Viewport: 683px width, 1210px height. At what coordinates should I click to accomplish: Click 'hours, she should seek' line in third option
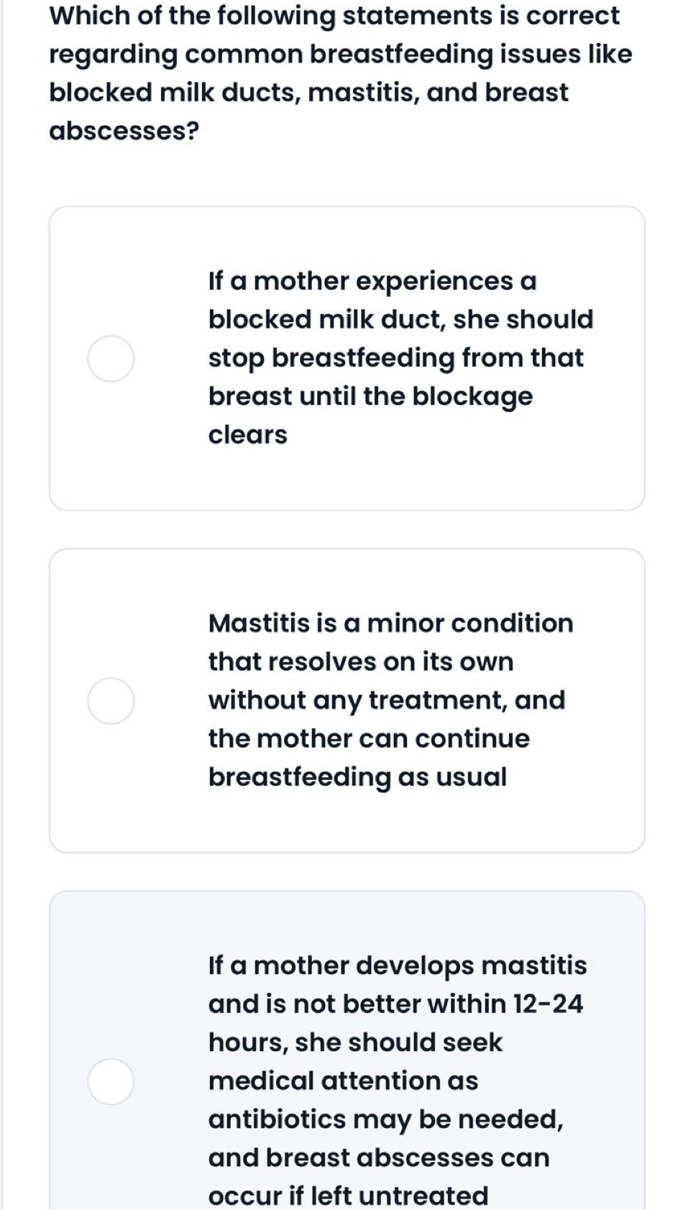(x=355, y=1042)
